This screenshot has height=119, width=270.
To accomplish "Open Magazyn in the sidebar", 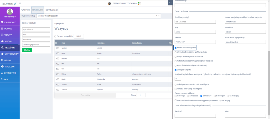I will [10, 67].
